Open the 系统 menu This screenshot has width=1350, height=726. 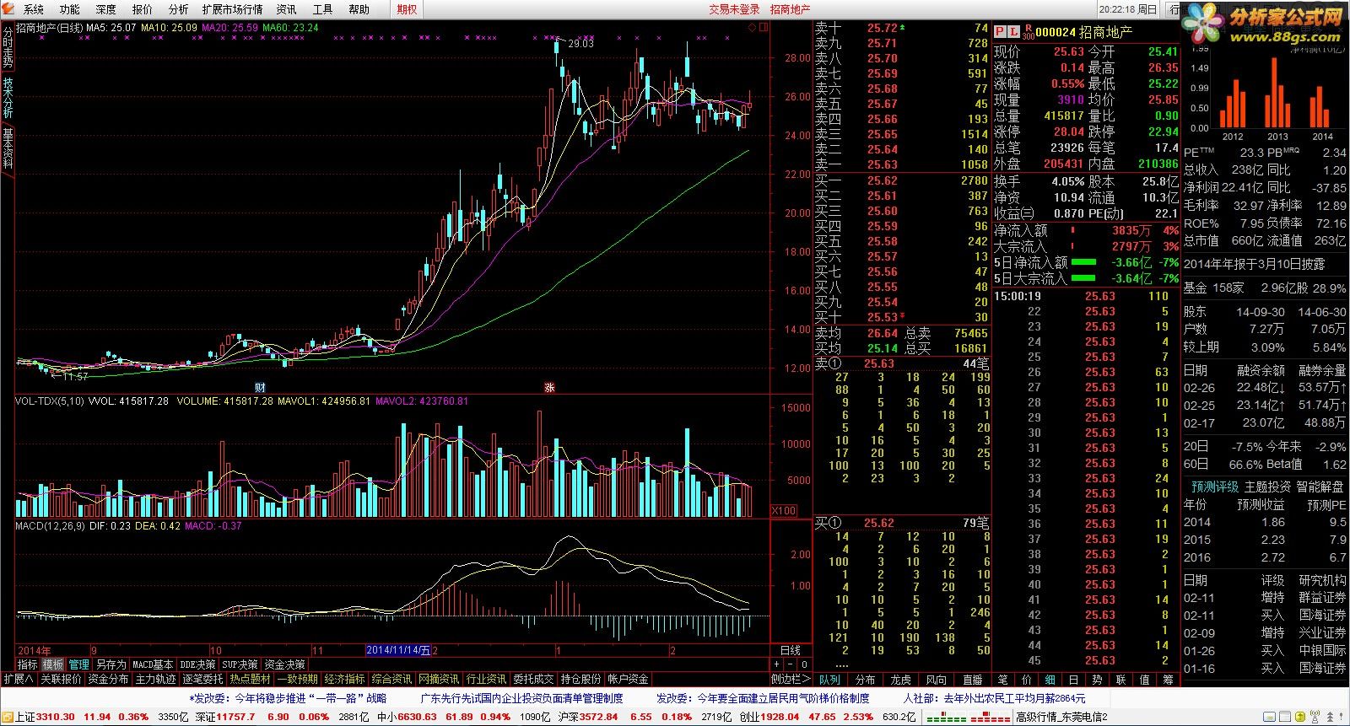[x=33, y=9]
